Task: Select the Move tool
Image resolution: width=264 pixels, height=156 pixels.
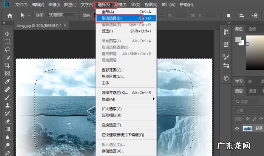Action: [x=7, y=34]
